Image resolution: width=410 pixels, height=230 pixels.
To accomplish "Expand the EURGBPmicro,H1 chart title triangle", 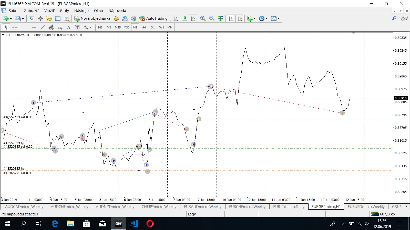I will click(3, 35).
